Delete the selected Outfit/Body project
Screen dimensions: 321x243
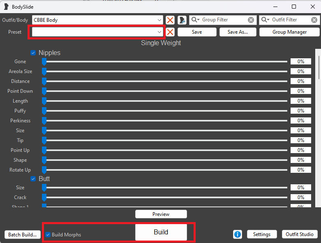(x=170, y=20)
